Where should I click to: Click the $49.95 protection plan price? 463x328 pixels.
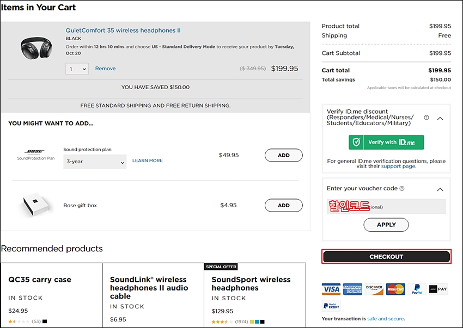229,155
